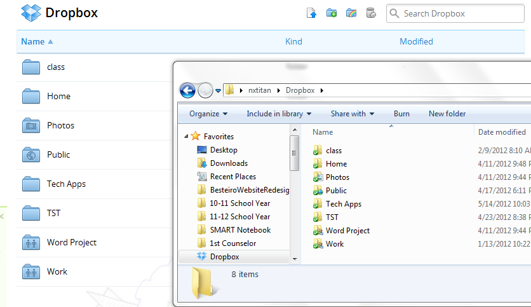Open Downloads in Favorites sidebar
This screenshot has width=531, height=307.
(x=229, y=163)
